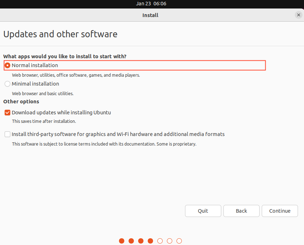Click the Updates and other software heading
304x245 pixels.
[x=60, y=34]
